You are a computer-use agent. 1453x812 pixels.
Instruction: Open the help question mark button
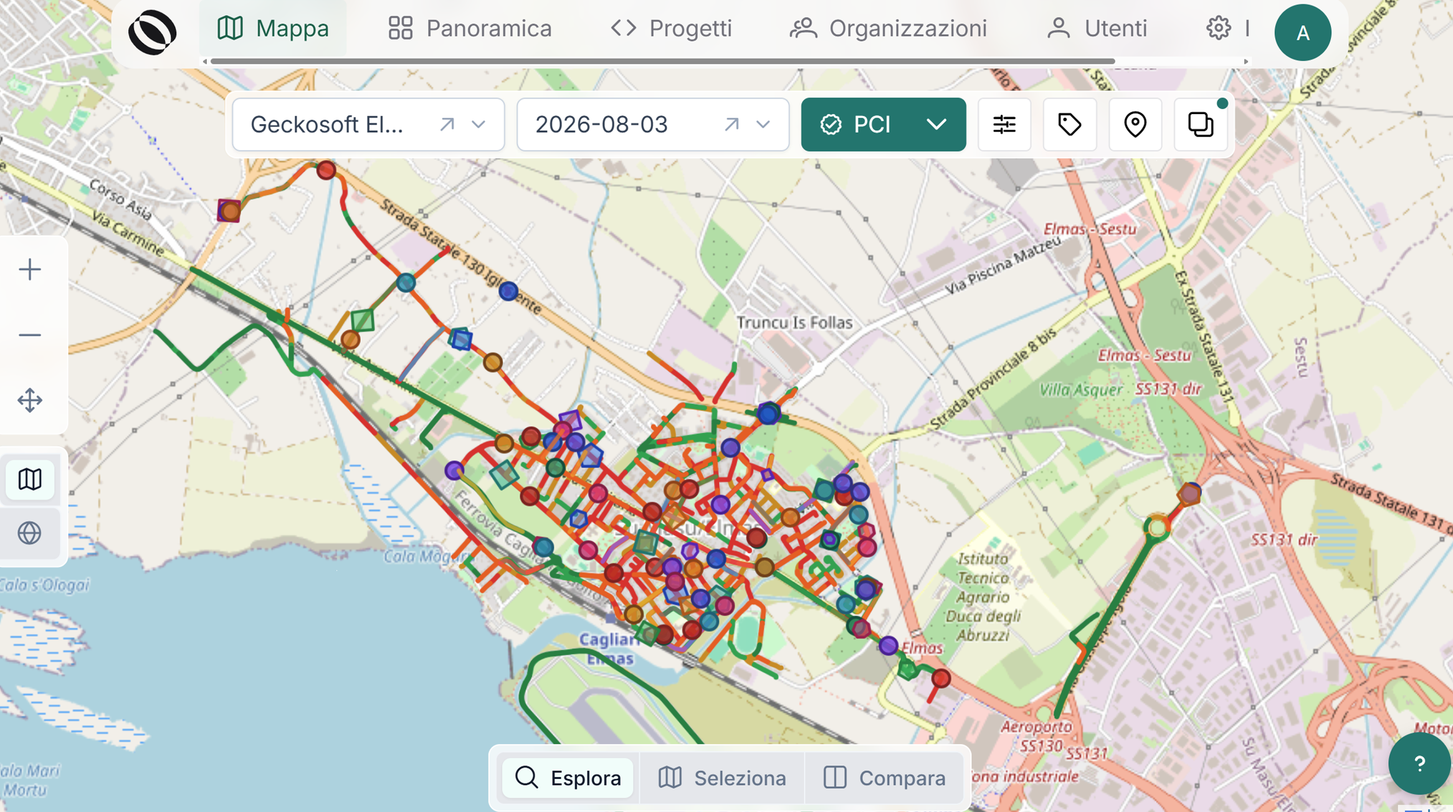tap(1419, 763)
